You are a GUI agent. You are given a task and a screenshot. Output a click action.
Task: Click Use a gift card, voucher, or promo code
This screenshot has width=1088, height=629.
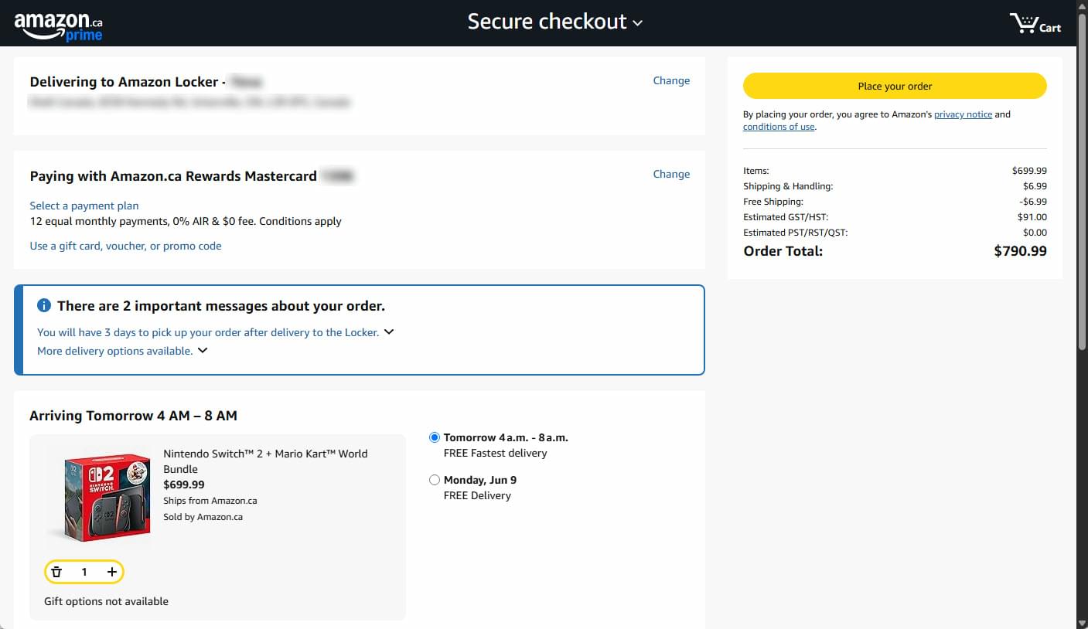point(125,246)
